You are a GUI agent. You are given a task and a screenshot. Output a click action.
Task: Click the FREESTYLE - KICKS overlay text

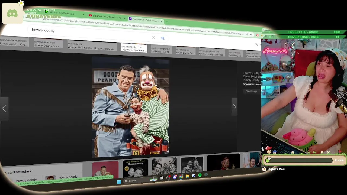[x=303, y=32]
